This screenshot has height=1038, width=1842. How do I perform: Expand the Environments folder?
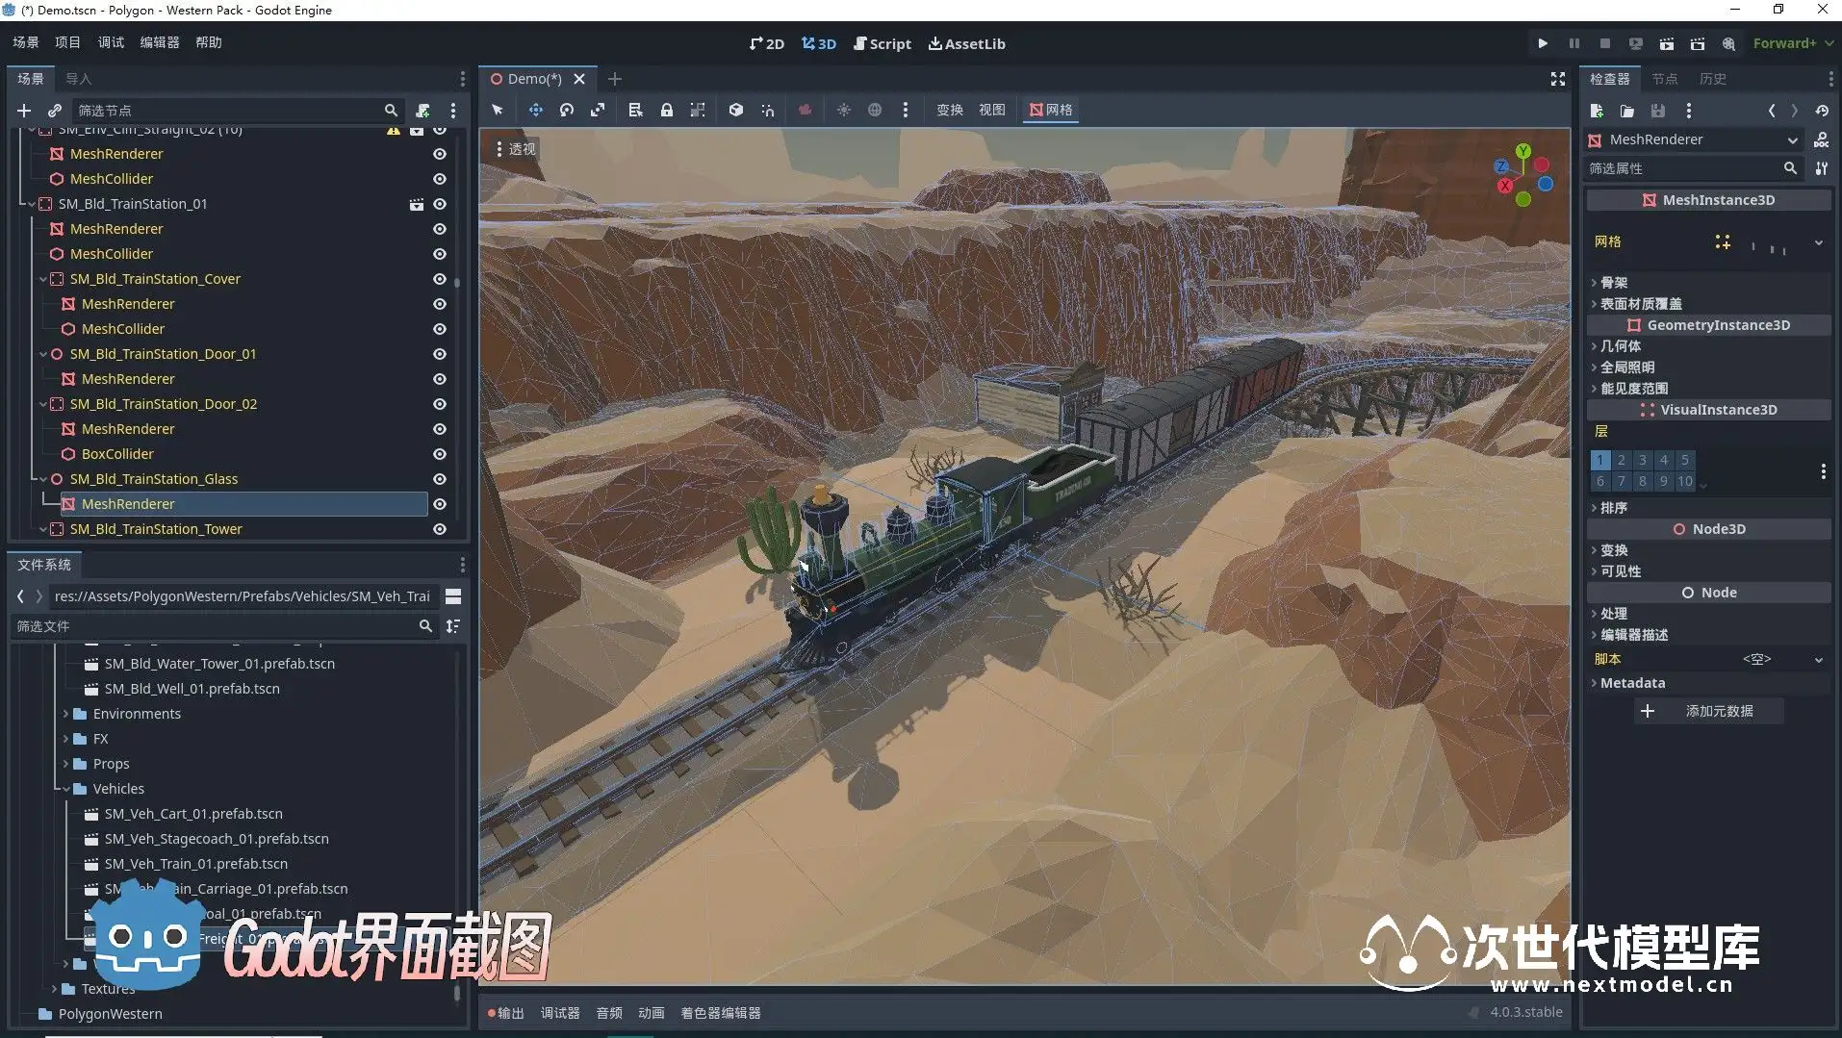coord(65,714)
